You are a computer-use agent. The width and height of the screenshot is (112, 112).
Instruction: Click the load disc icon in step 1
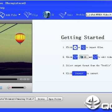pos(75,47)
